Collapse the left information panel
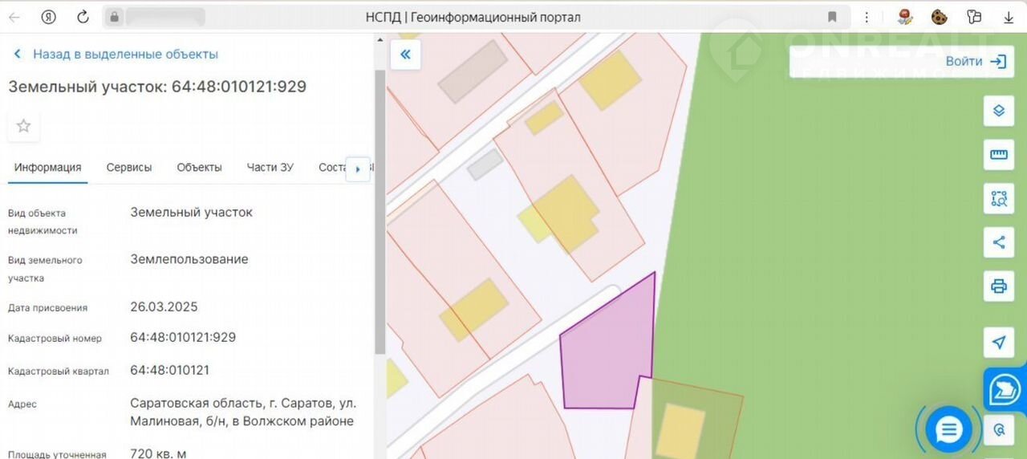This screenshot has height=459, width=1027. point(405,55)
